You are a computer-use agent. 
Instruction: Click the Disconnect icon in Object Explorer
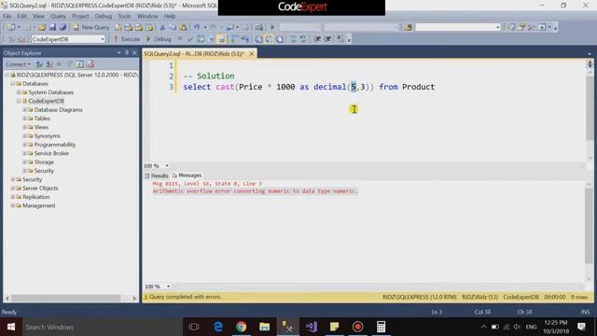(x=49, y=64)
